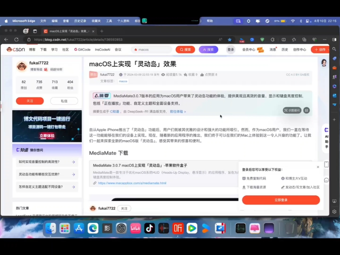
Task: Click the green shield extension icon
Action: (x=262, y=40)
